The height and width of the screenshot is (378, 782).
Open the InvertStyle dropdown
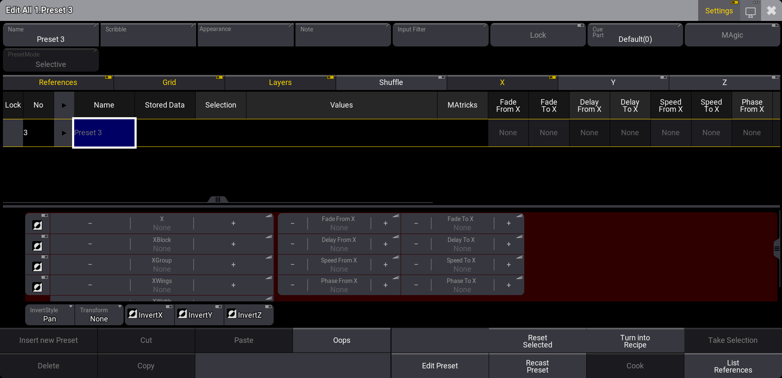[x=50, y=315]
